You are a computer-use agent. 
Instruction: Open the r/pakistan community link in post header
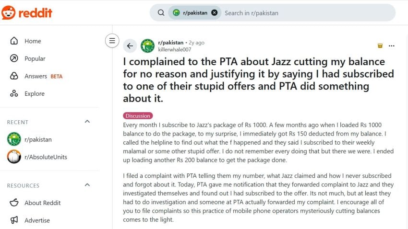pyautogui.click(x=171, y=43)
